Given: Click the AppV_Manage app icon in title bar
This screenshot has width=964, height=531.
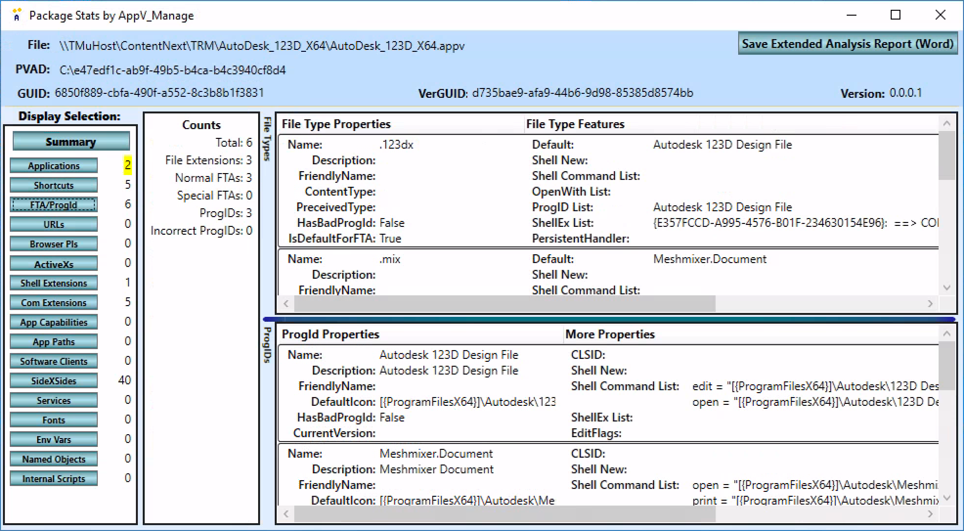Looking at the screenshot, I should pos(17,15).
